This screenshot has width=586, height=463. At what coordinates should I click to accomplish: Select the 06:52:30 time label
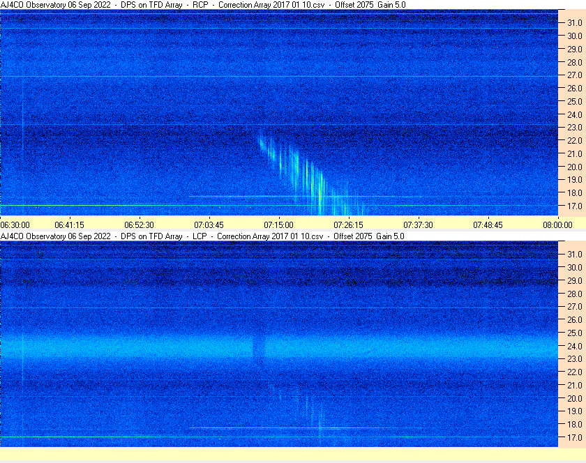[x=139, y=225]
